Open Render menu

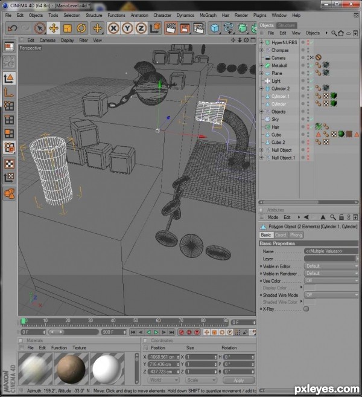point(241,15)
